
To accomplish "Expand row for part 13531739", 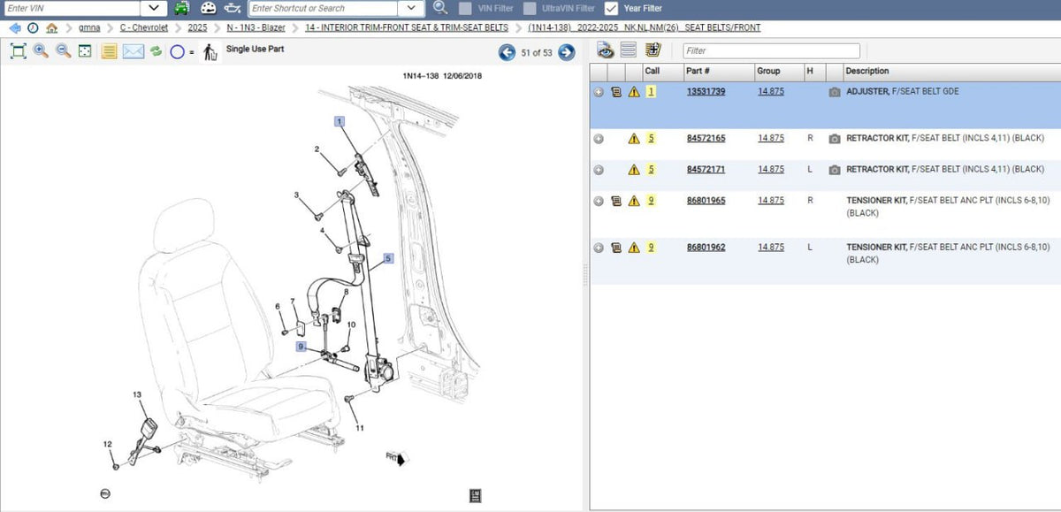I will click(x=599, y=92).
